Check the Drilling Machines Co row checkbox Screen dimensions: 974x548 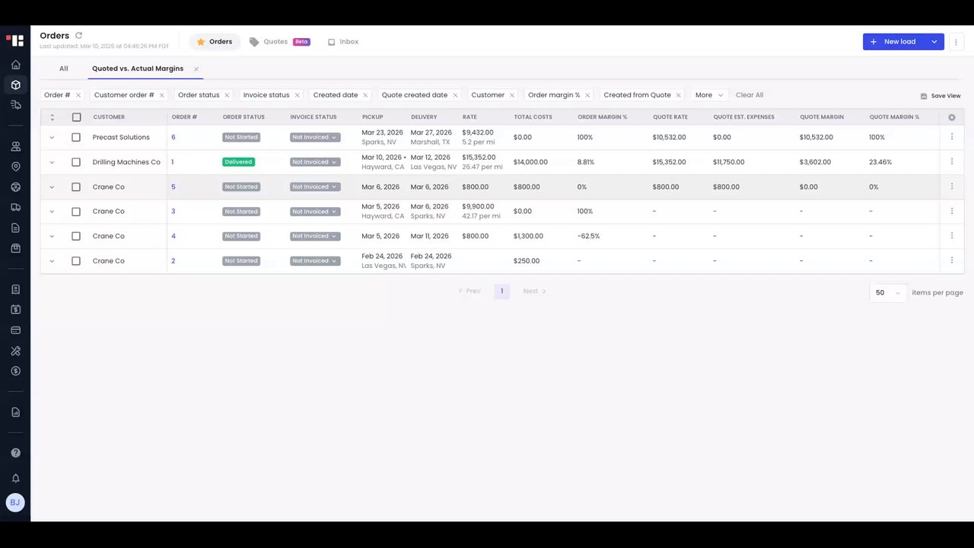pos(76,162)
